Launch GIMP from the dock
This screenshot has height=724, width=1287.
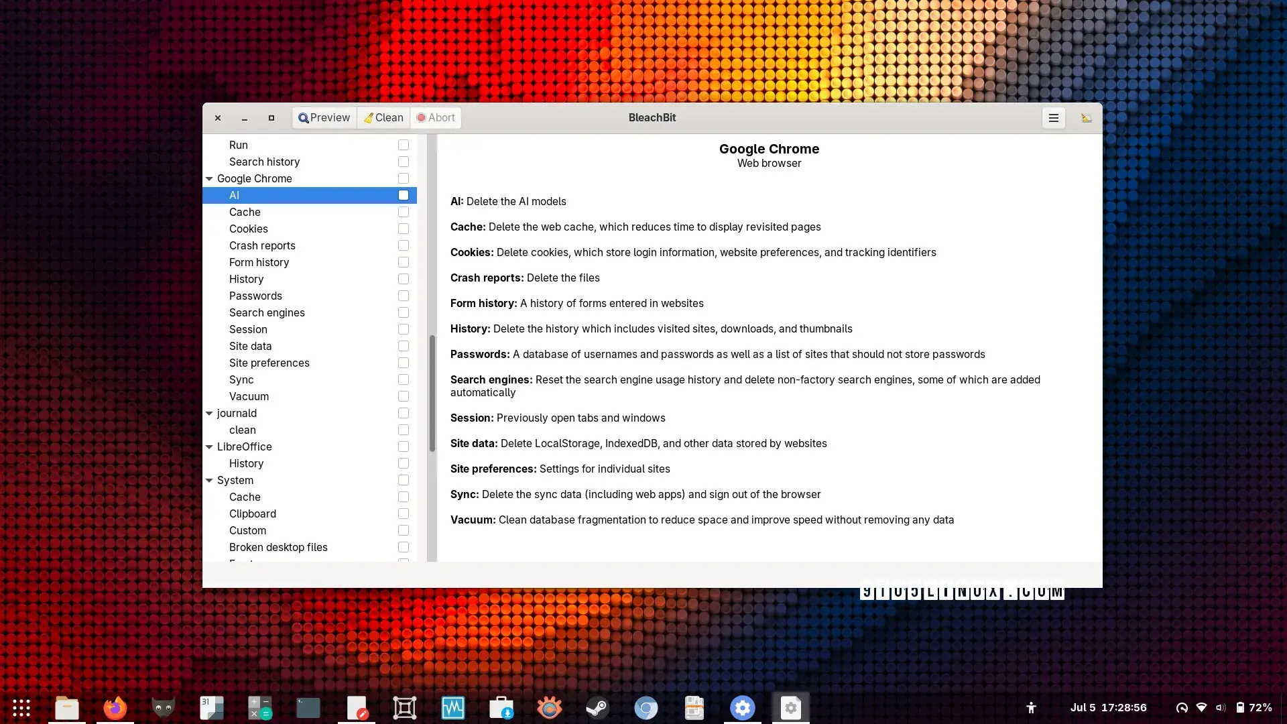tap(164, 708)
